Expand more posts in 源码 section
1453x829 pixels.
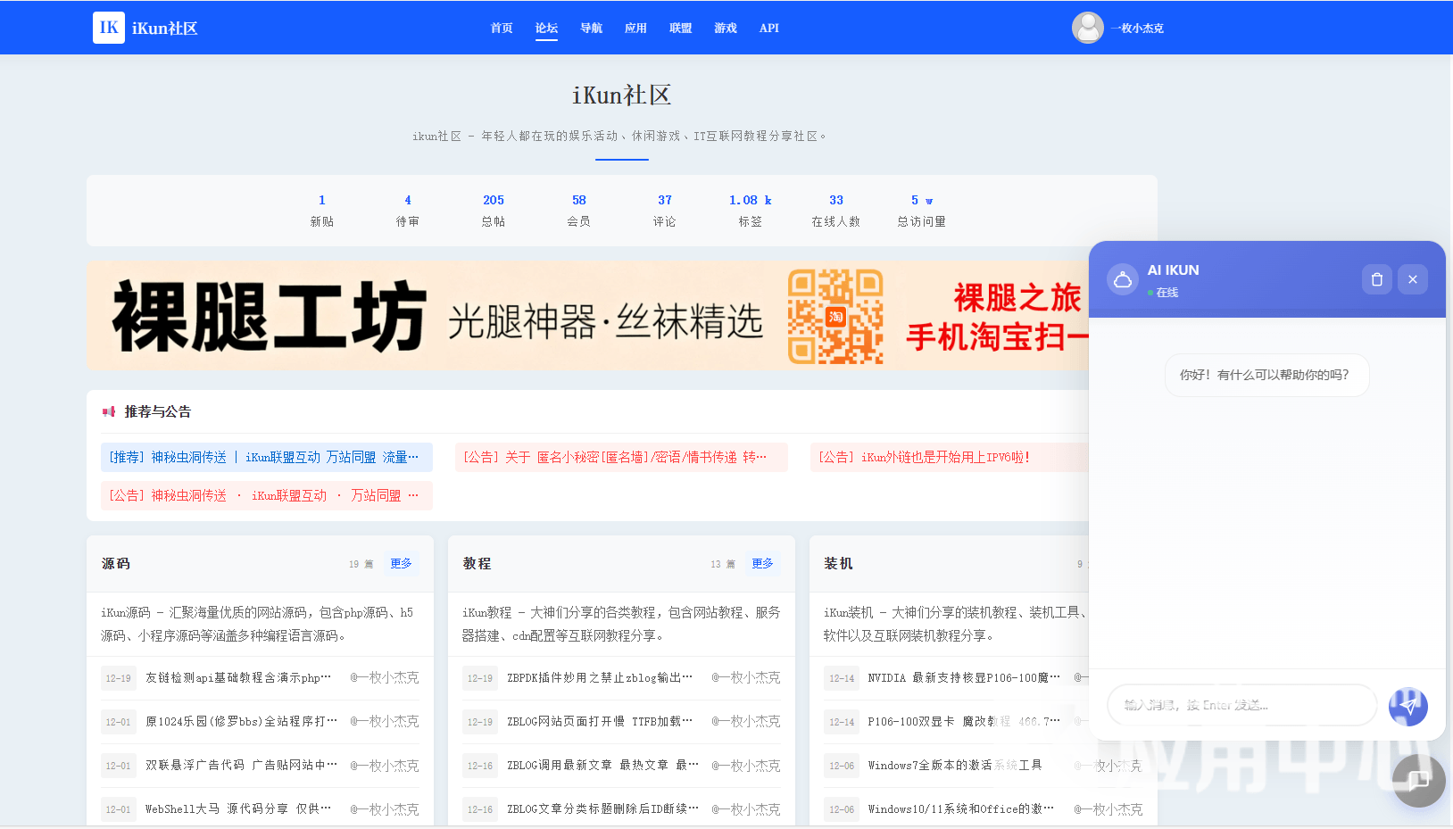401,564
